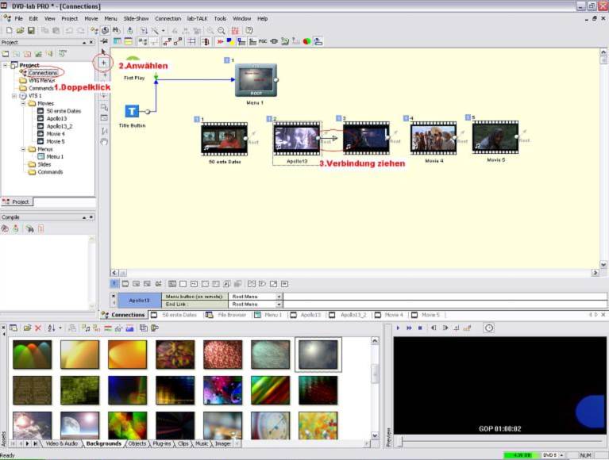The height and width of the screenshot is (460, 609).
Task: Click the Save icon in toolbar
Action: (30, 30)
